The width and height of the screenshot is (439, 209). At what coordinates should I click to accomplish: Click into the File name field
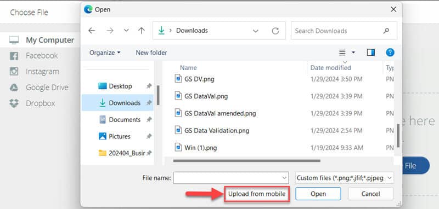pyautogui.click(x=230, y=178)
